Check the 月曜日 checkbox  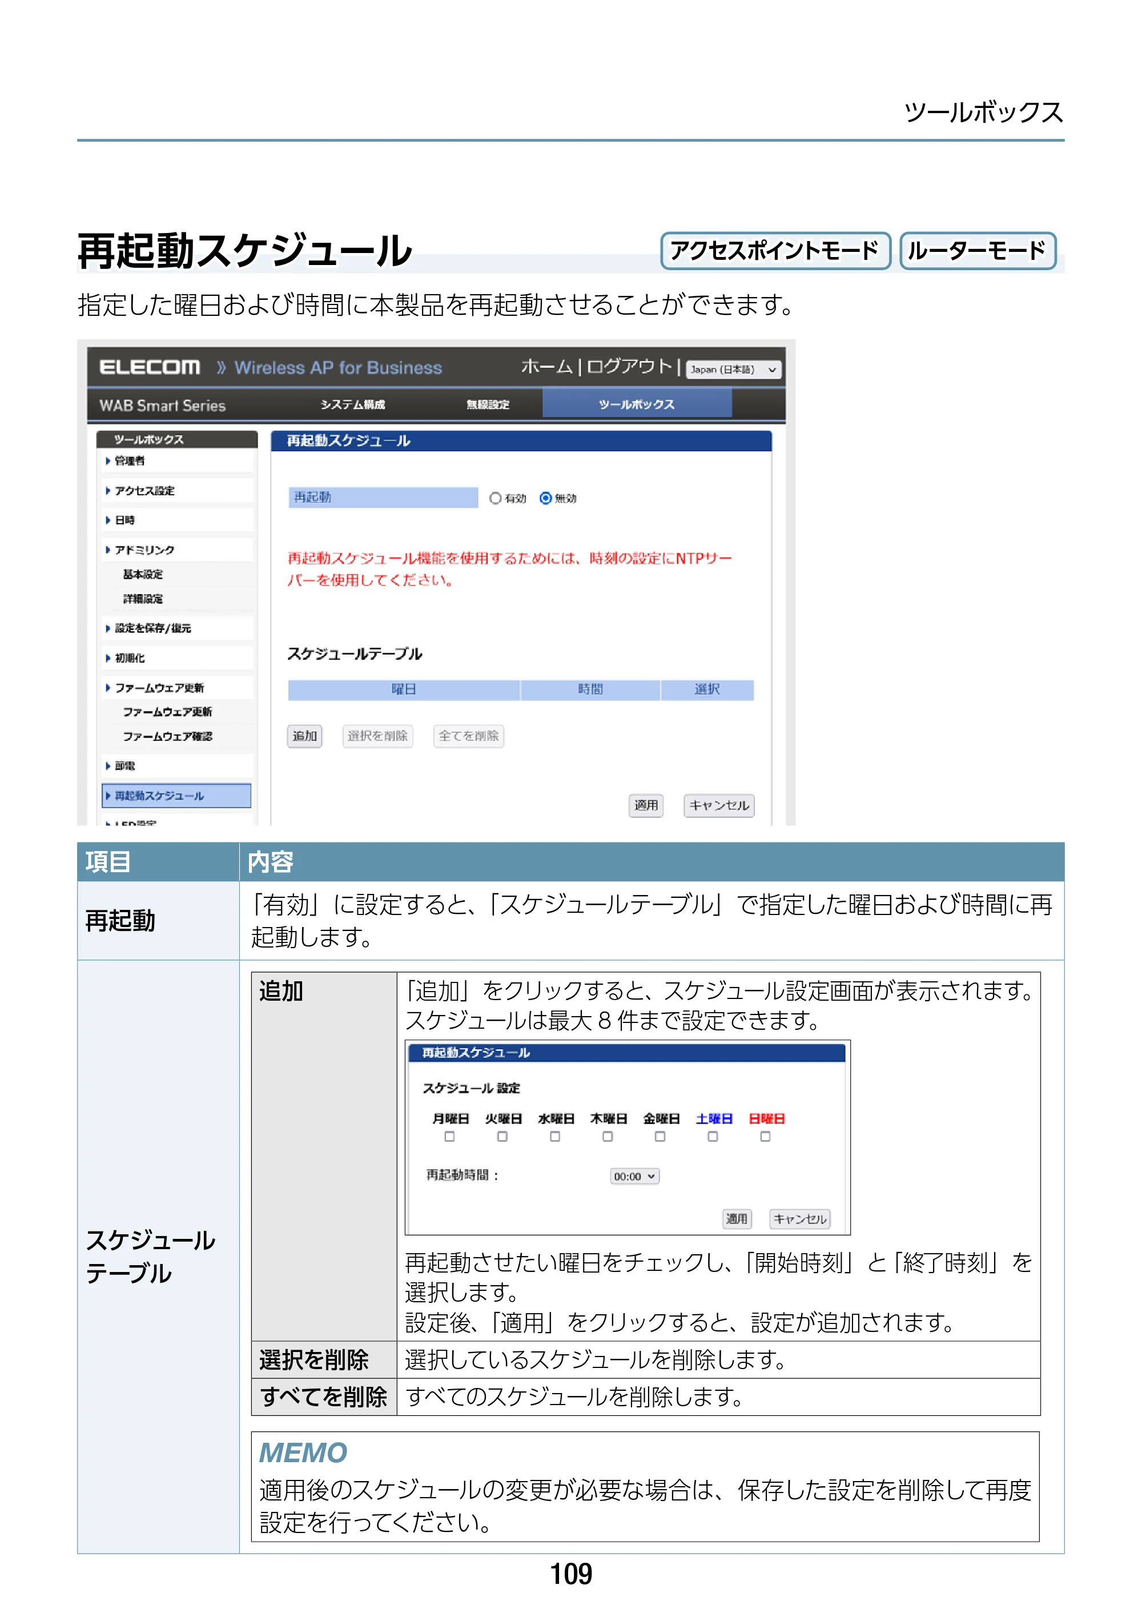pos(449,1137)
